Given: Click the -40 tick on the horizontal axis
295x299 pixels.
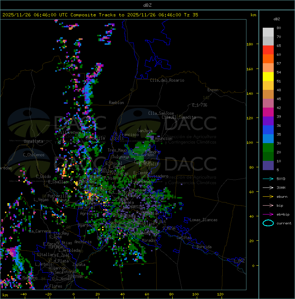Looking at the screenshot, I should click(23, 294).
